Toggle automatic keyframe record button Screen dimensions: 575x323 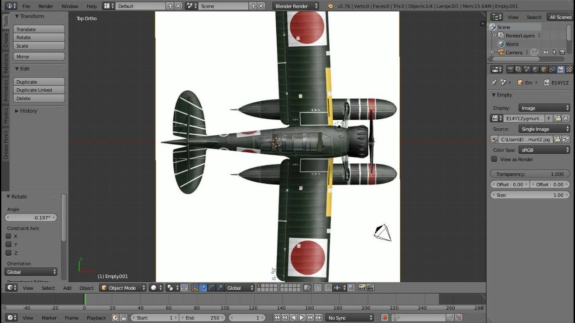(x=385, y=318)
